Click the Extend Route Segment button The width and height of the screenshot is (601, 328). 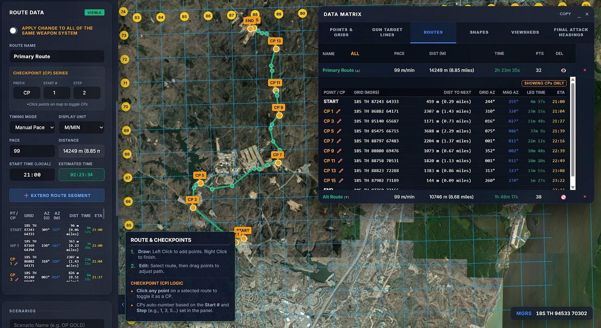57,196
